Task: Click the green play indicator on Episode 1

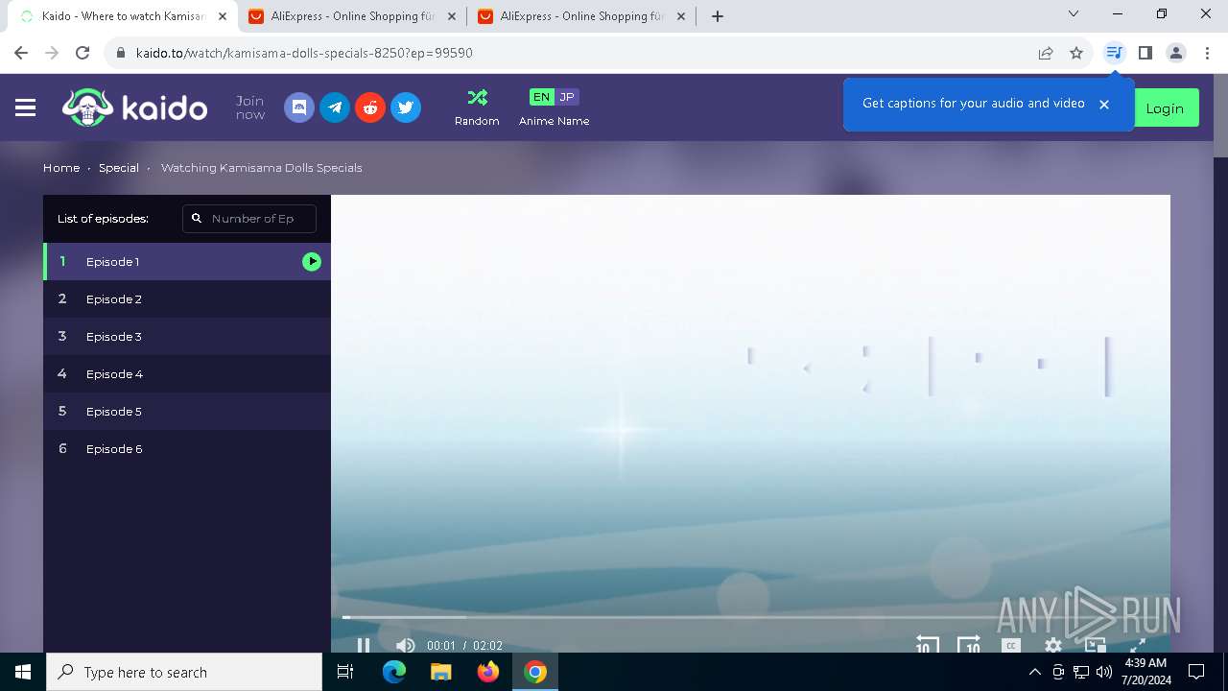Action: pyautogui.click(x=312, y=261)
